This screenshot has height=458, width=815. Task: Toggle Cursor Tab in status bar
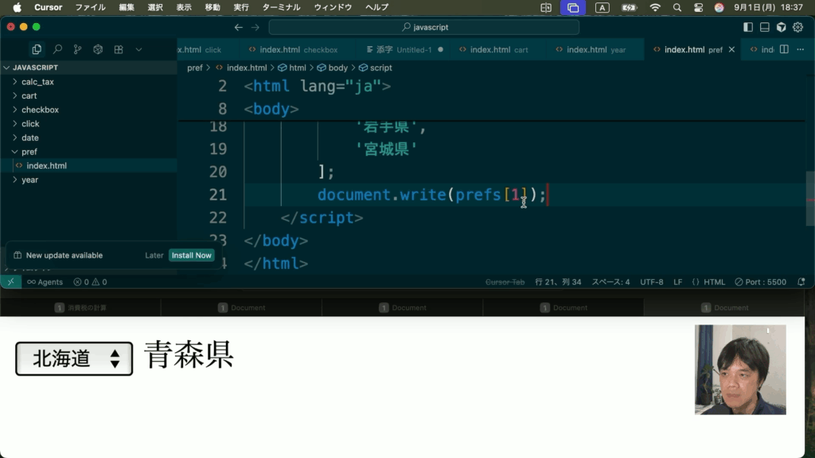(505, 281)
